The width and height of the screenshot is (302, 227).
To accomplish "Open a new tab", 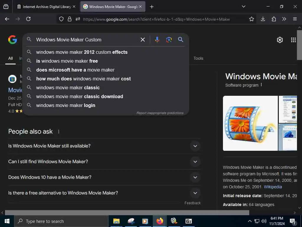I will [152, 7].
